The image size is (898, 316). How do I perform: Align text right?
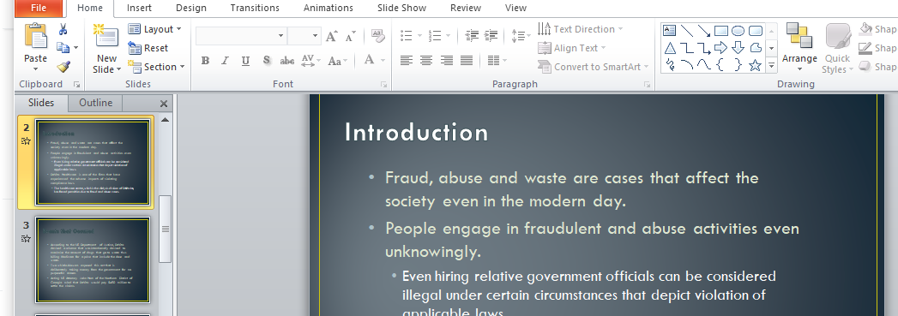click(x=447, y=60)
